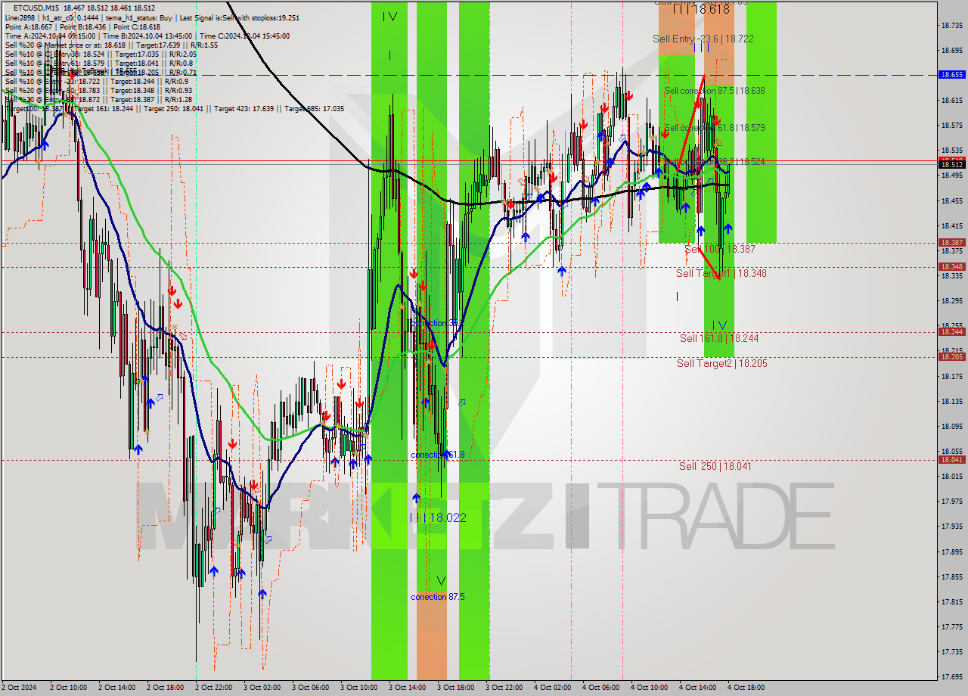Screen dimensions: 968x696
Task: Click the red 18.205 price tag on axis
Action: [951, 357]
